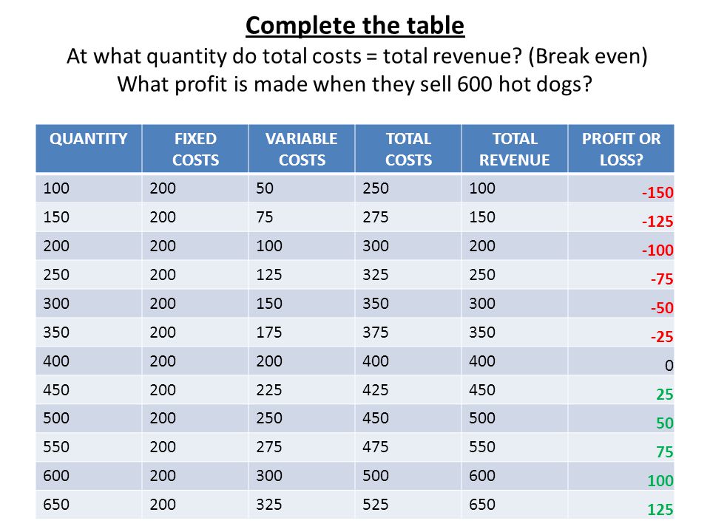The image size is (710, 532).
Task: Click the green 100 profit cell
Action: (621, 476)
